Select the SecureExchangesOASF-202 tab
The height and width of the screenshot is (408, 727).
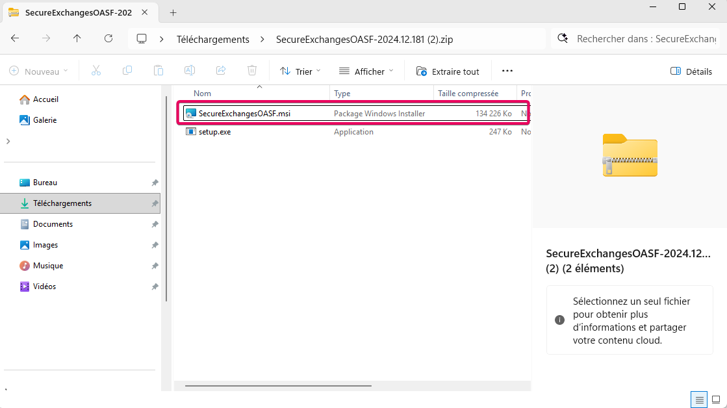(x=79, y=12)
